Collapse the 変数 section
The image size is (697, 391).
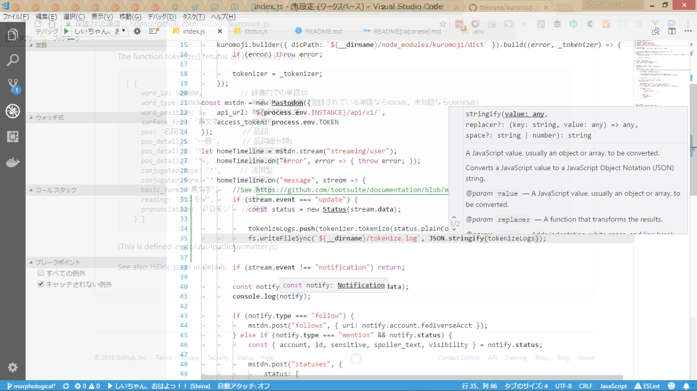(41, 46)
